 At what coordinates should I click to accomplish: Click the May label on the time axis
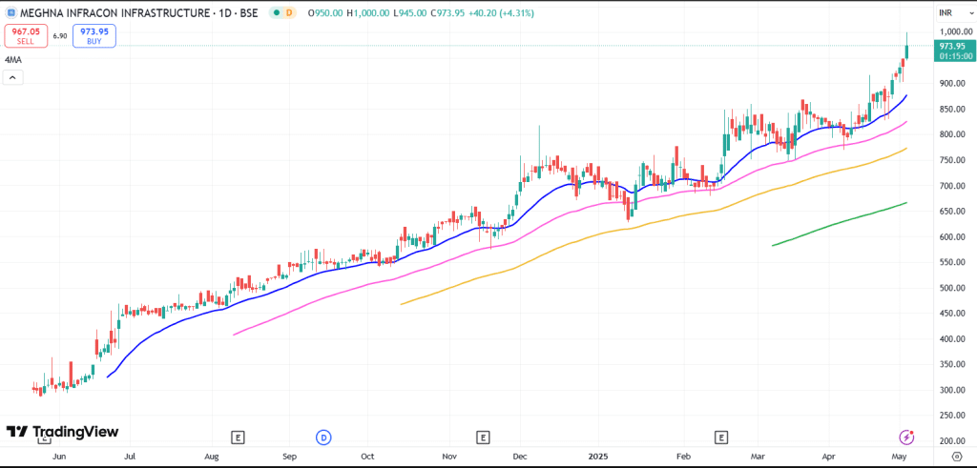[900, 457]
